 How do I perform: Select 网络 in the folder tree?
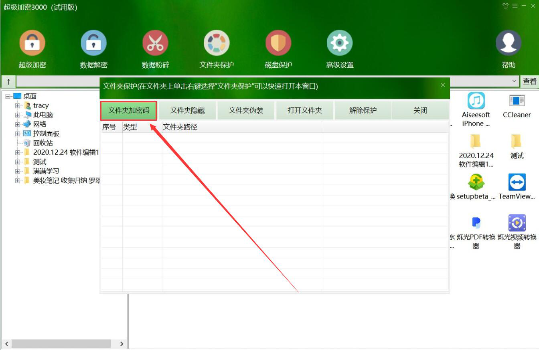40,124
